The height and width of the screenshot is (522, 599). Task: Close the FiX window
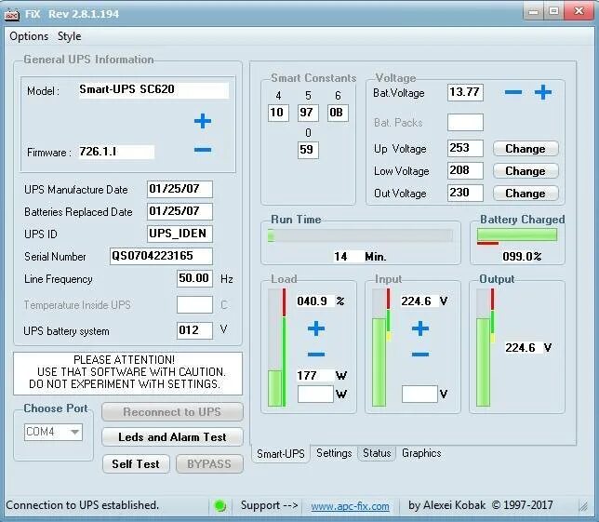coord(579,10)
